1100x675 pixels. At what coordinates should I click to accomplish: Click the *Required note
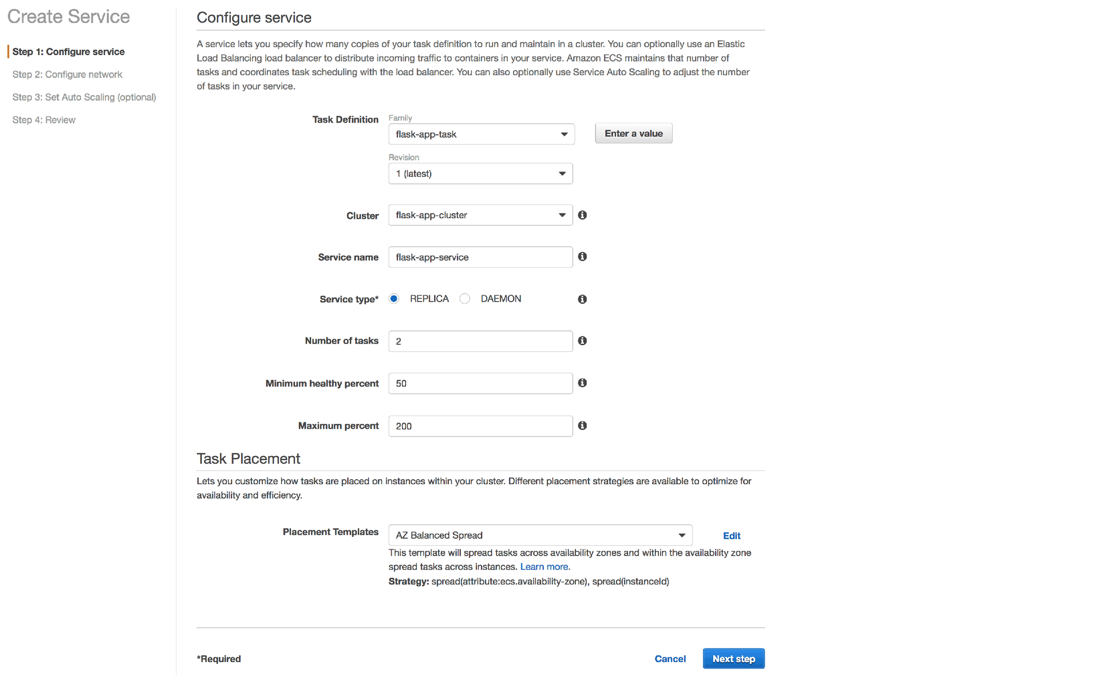(x=219, y=659)
